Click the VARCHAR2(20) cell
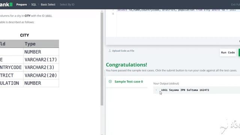Viewport: 240px width, 135px height. pyautogui.click(x=41, y=75)
